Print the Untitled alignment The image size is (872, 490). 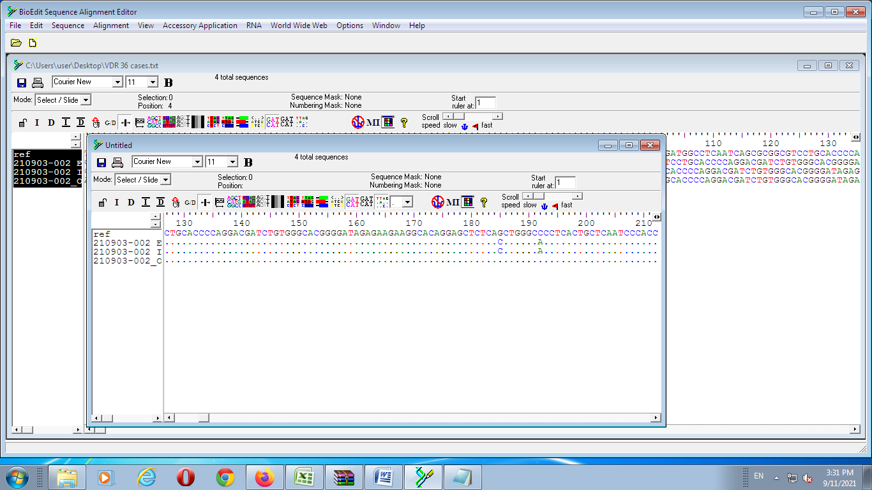point(117,162)
